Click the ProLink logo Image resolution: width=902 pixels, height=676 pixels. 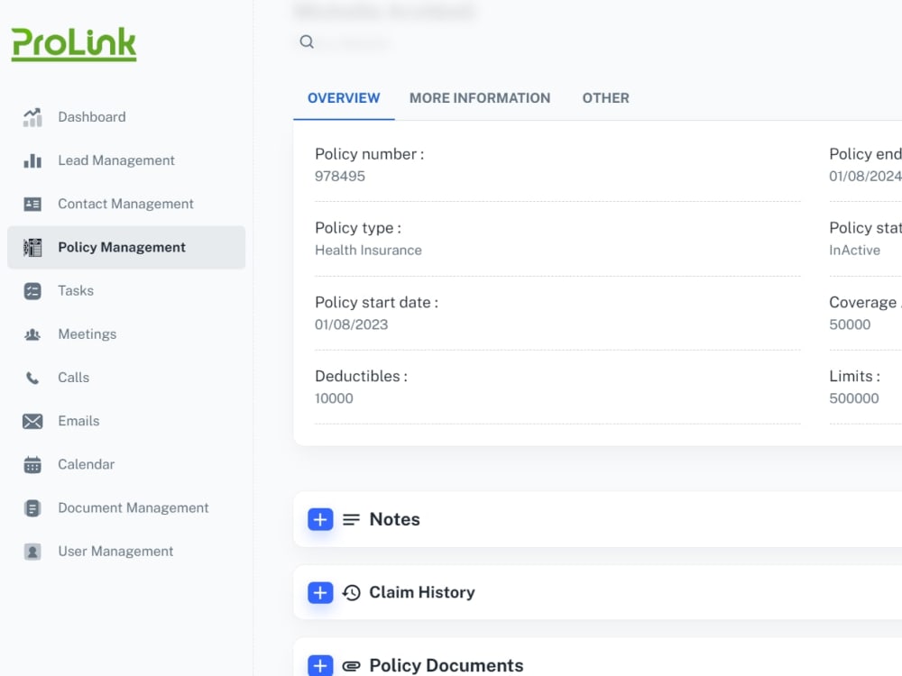[74, 43]
